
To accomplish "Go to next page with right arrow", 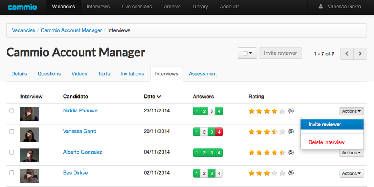I will click(x=360, y=54).
